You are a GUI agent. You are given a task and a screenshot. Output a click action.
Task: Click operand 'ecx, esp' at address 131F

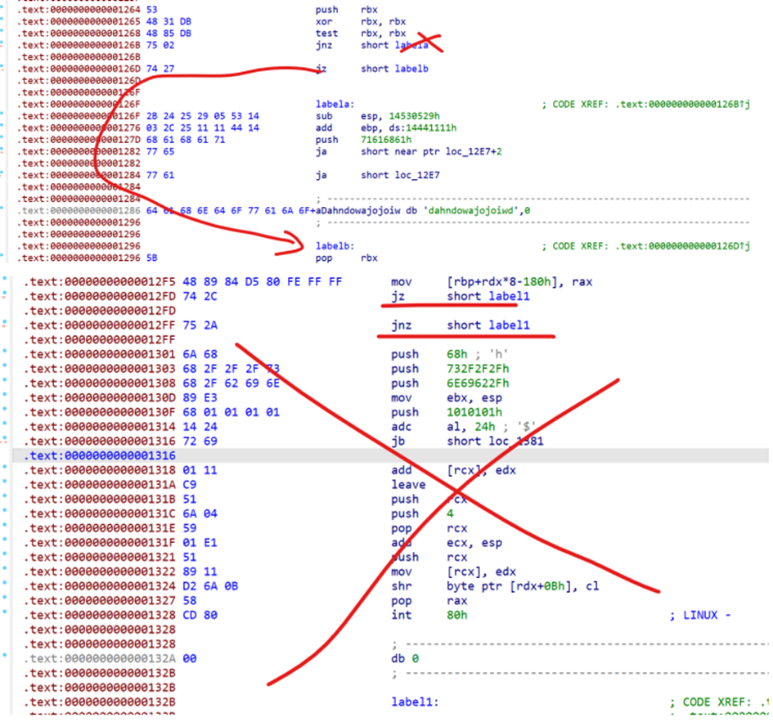point(474,543)
